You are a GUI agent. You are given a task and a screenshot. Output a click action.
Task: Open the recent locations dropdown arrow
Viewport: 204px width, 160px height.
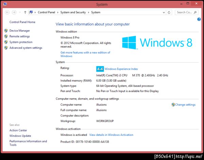[x=20, y=12]
